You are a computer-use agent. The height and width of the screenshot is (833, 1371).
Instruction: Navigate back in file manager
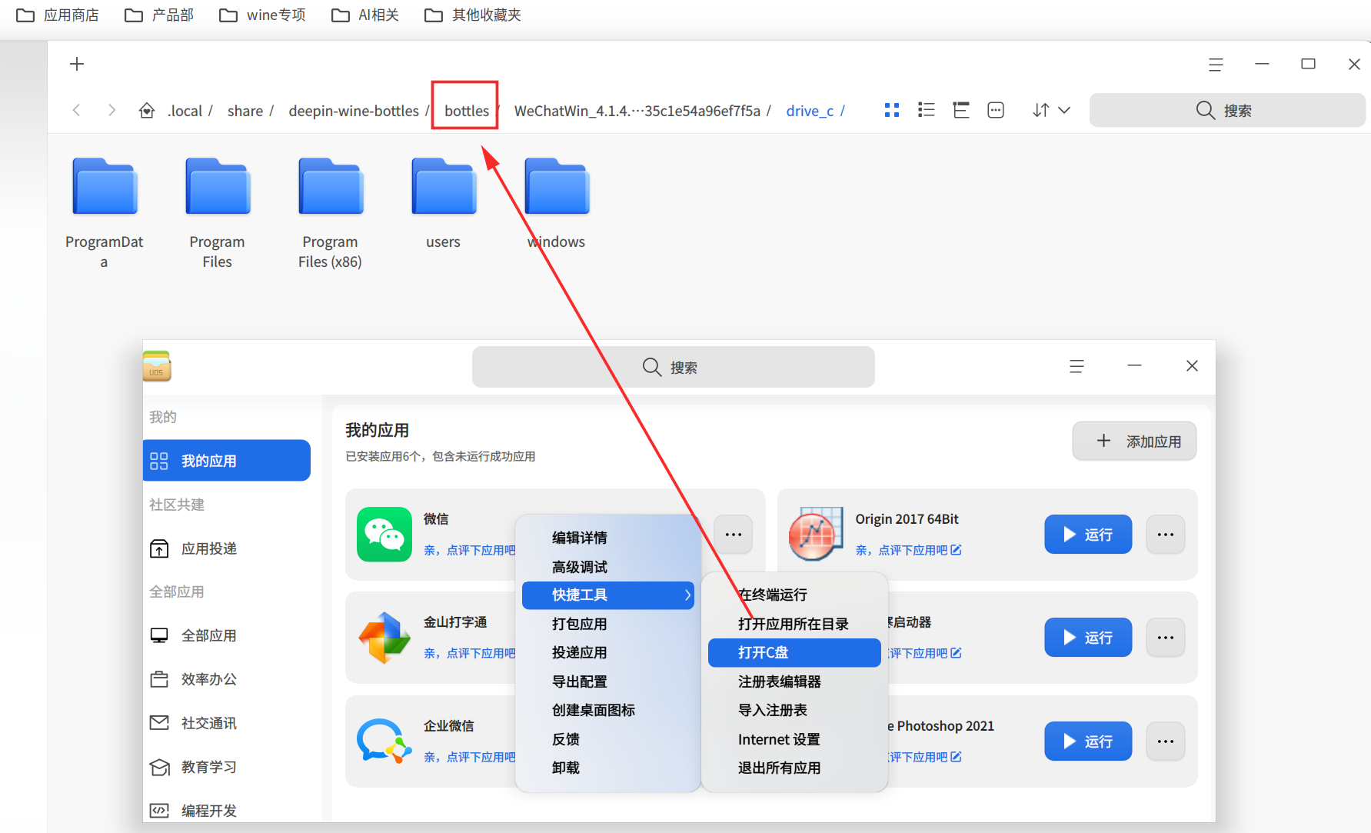tap(76, 111)
